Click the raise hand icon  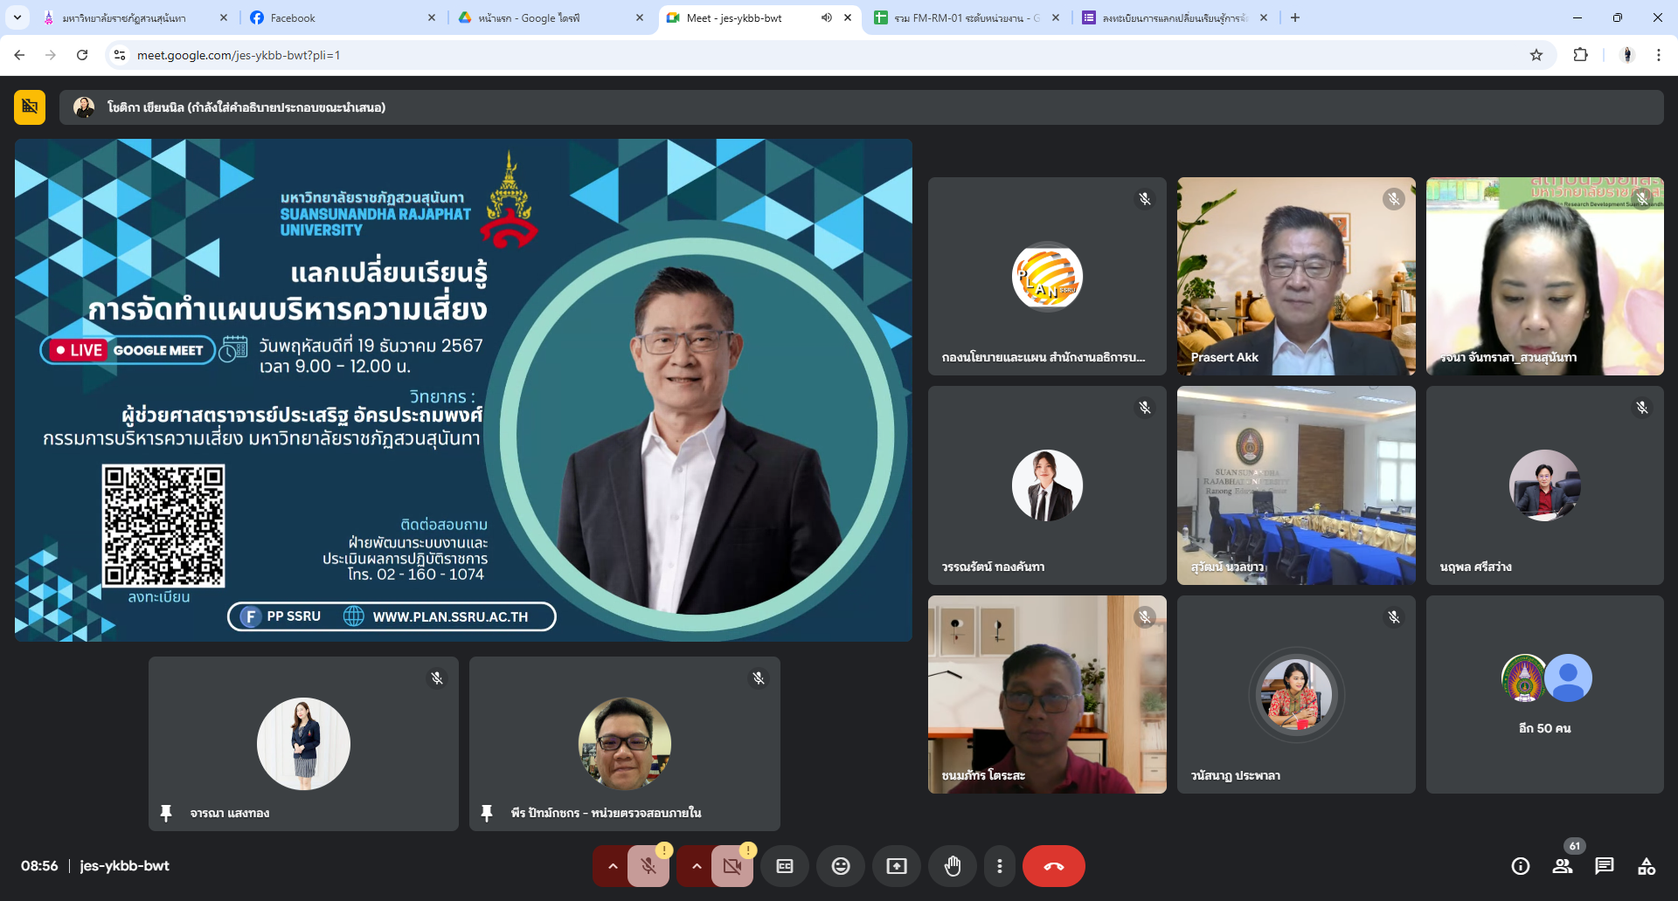952,866
